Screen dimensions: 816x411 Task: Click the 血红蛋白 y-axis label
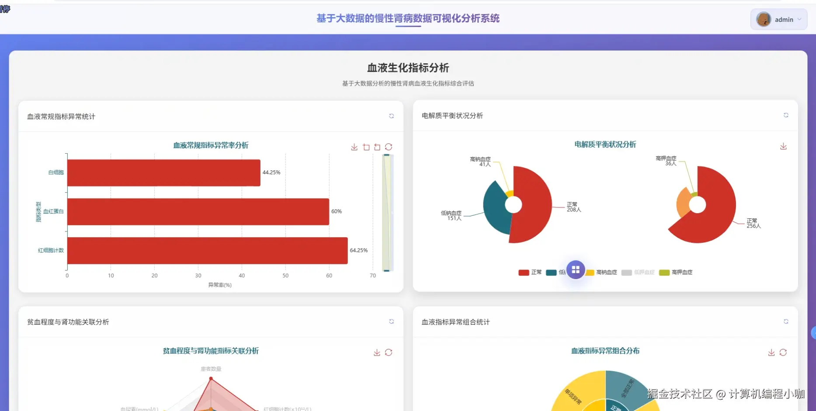[53, 211]
